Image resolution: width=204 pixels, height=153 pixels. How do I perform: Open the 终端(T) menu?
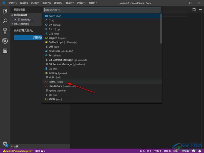[81, 3]
